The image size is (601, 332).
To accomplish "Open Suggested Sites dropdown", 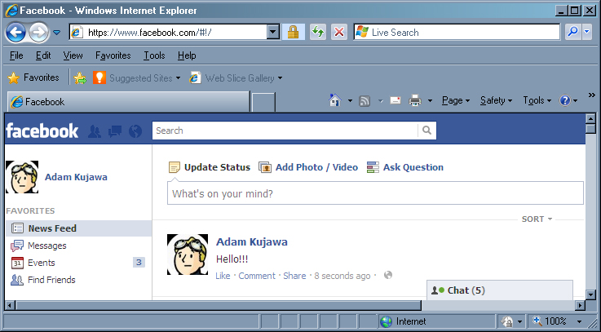I will 136,78.
